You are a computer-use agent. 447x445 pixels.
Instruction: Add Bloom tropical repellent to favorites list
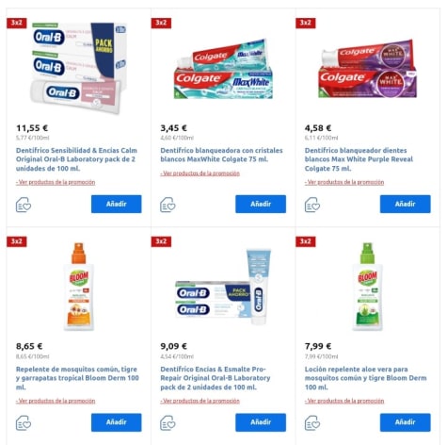[24, 423]
